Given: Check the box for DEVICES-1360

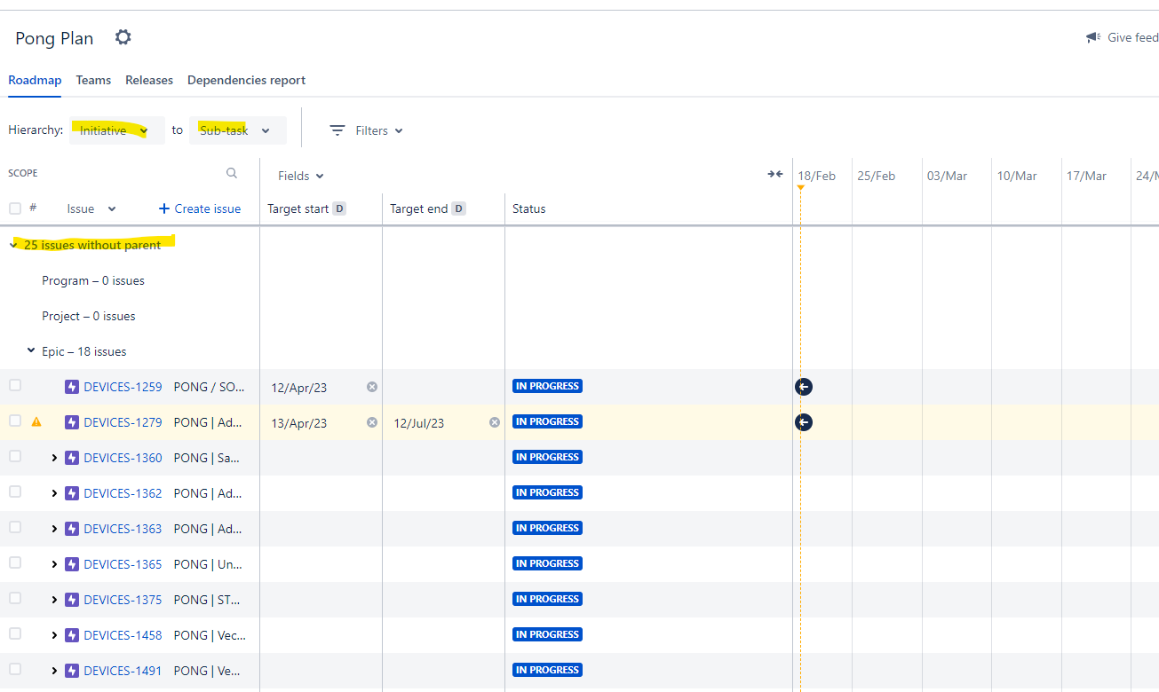Looking at the screenshot, I should 15,456.
